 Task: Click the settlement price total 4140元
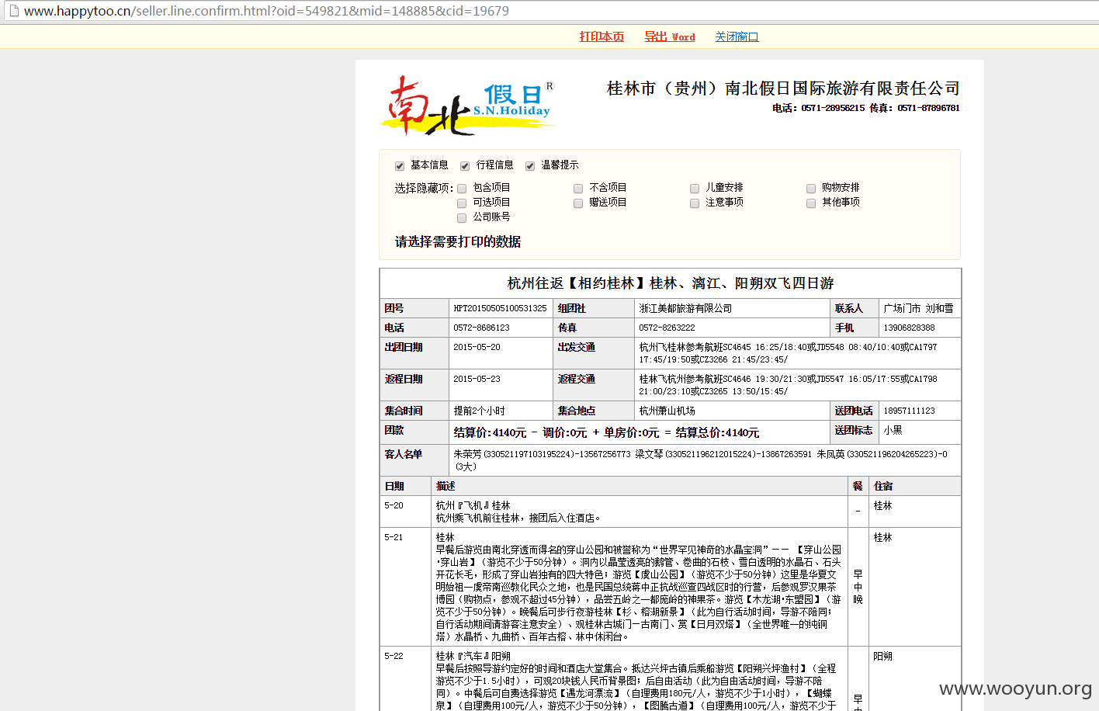(717, 432)
